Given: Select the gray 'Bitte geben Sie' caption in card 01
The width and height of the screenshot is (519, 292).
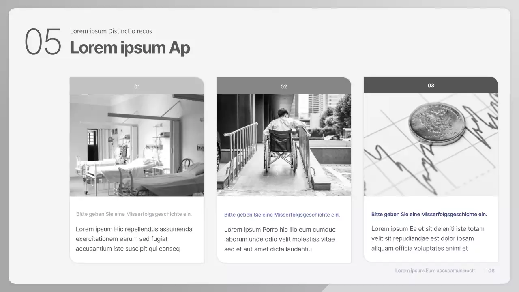Looking at the screenshot, I should click(134, 214).
